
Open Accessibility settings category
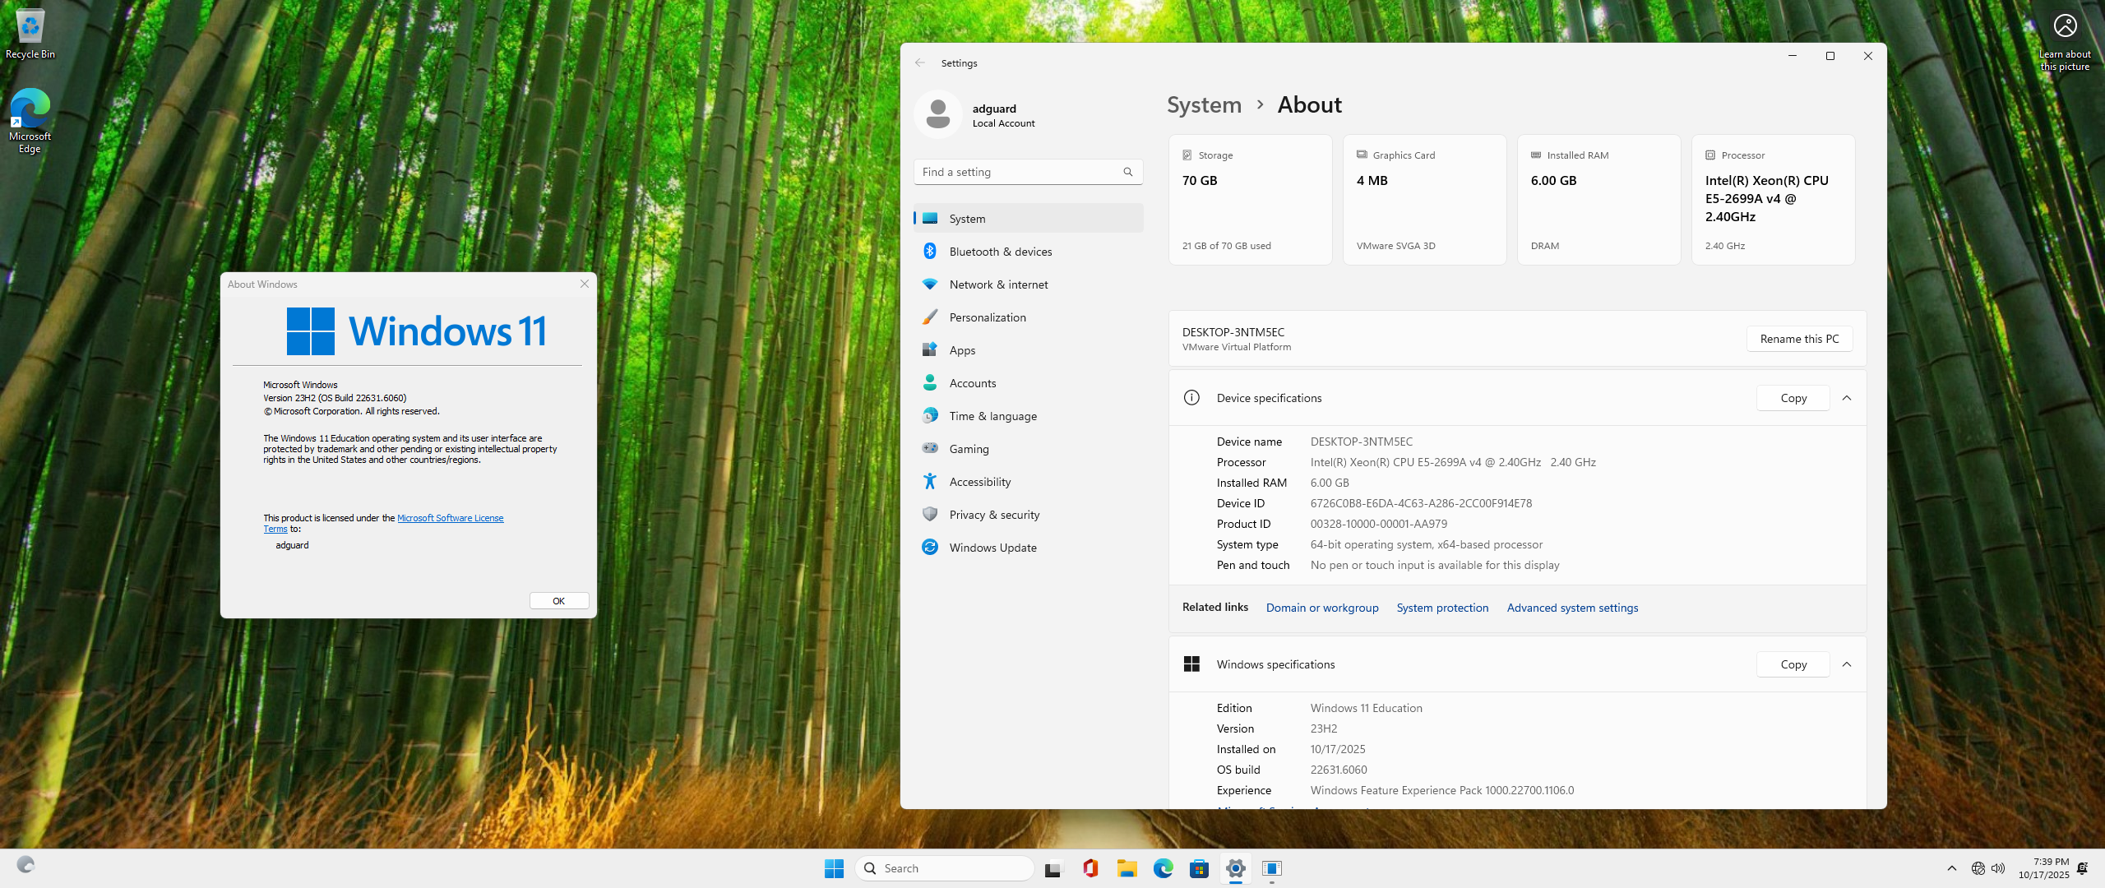(979, 482)
